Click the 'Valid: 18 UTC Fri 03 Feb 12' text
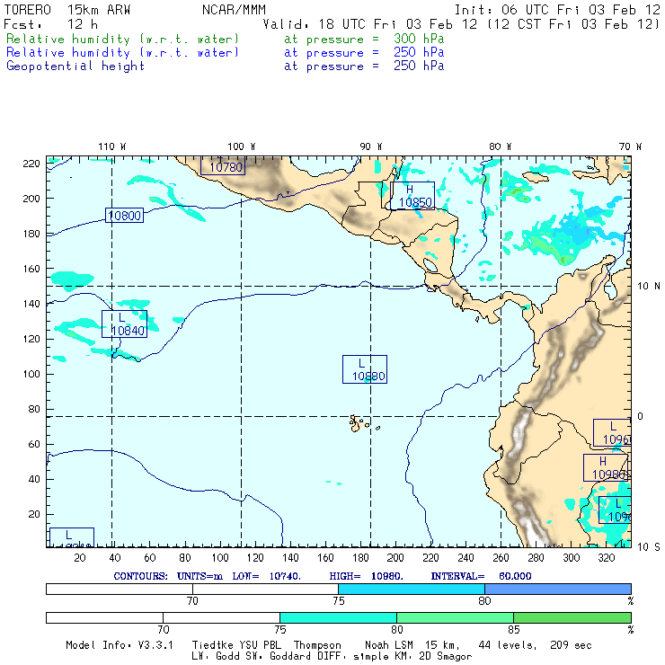Viewport: 665px width, 665px height. point(371,24)
